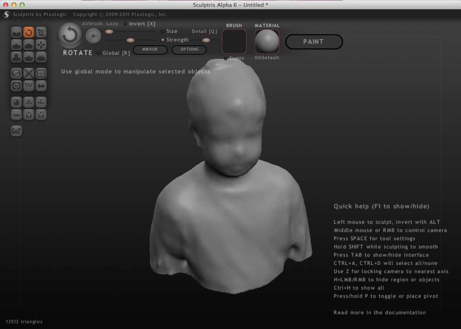
Task: Open the MIRROR button
Action: (150, 49)
